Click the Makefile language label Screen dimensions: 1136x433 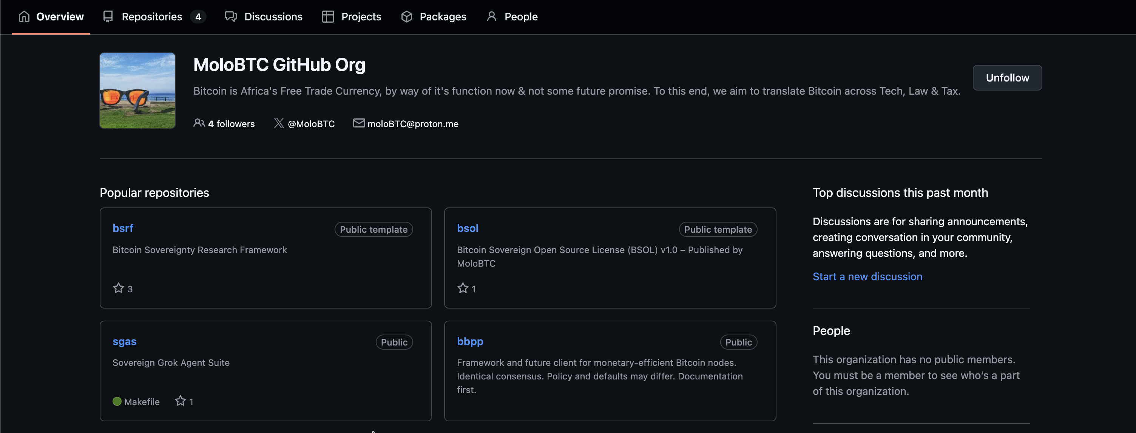pos(142,402)
